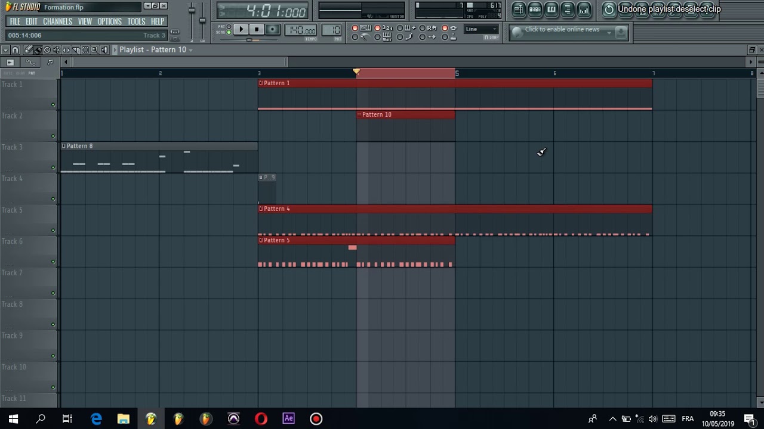764x429 pixels.
Task: Click the tempo display
Action: pos(300,30)
